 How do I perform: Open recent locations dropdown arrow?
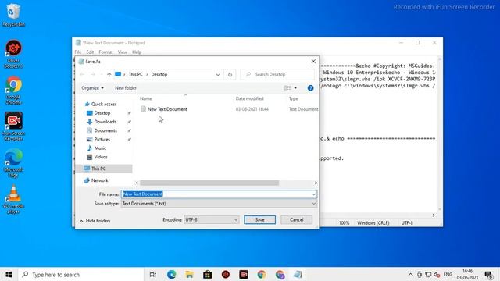[x=101, y=75]
